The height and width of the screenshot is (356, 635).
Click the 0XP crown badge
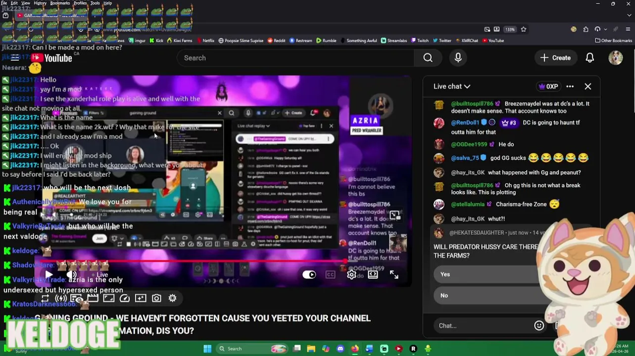click(548, 87)
